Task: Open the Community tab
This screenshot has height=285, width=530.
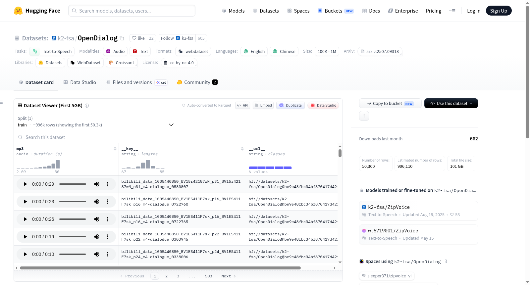Action: pos(197,82)
